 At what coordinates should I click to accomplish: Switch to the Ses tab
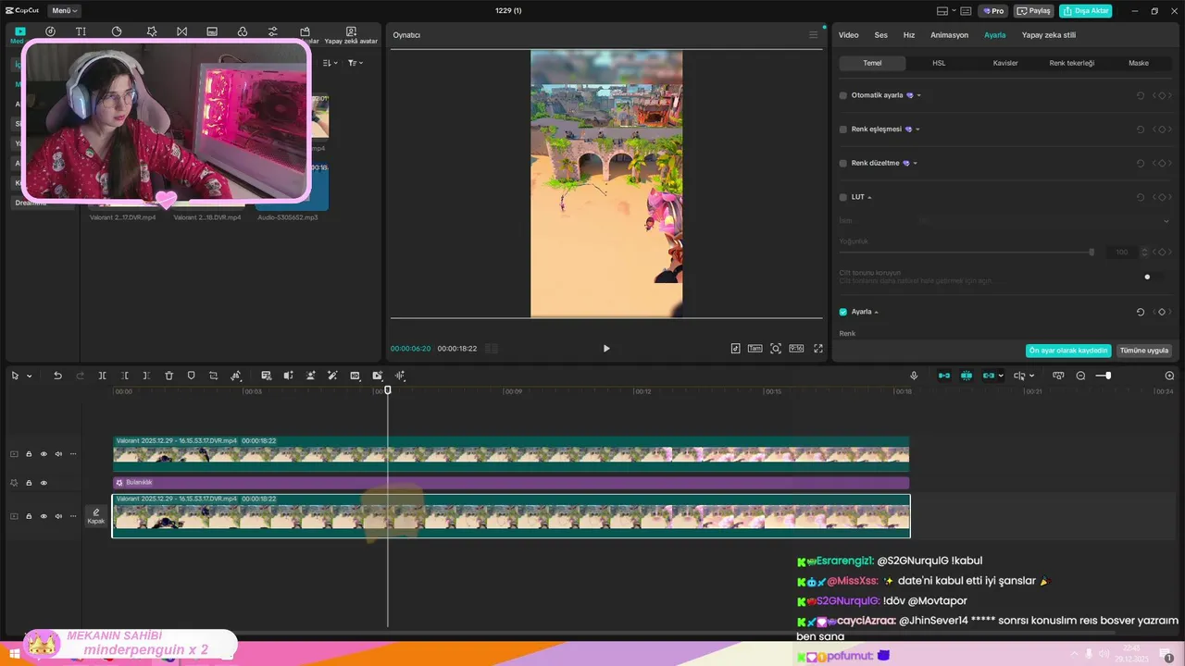[x=881, y=35]
